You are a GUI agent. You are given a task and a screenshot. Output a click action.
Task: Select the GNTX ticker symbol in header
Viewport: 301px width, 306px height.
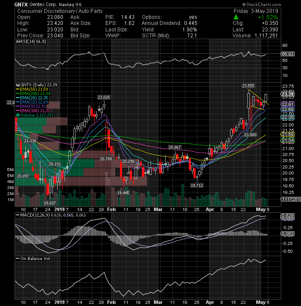[x=21, y=4]
